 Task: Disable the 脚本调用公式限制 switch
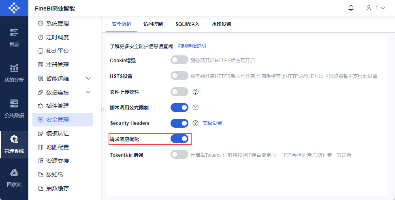point(179,107)
